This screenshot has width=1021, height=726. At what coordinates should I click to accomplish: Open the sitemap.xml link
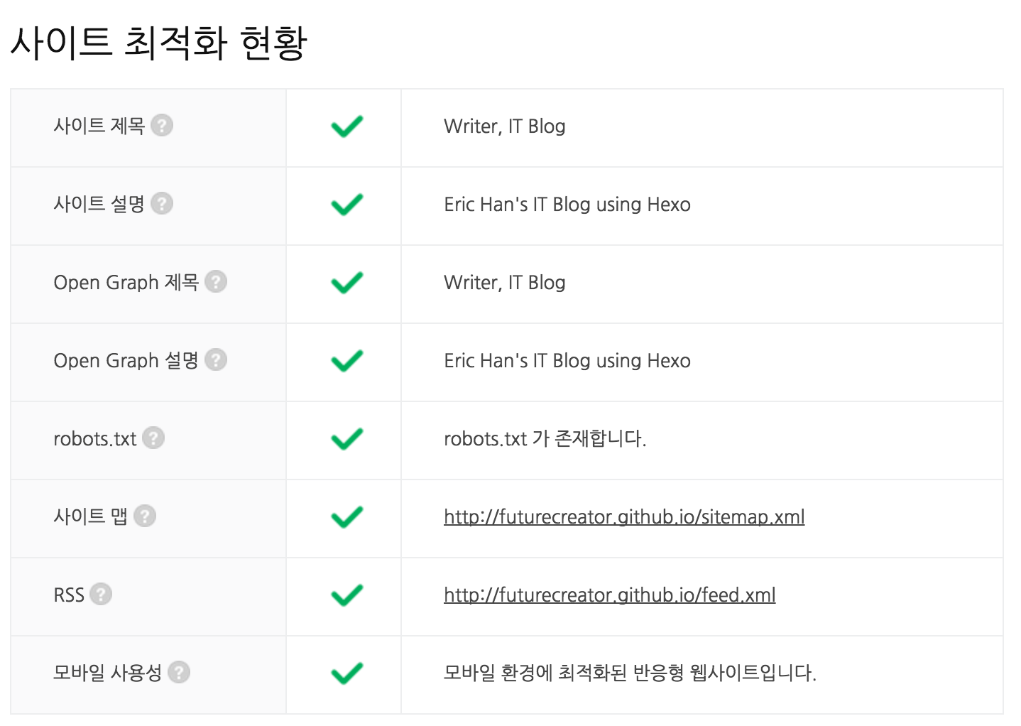click(624, 517)
